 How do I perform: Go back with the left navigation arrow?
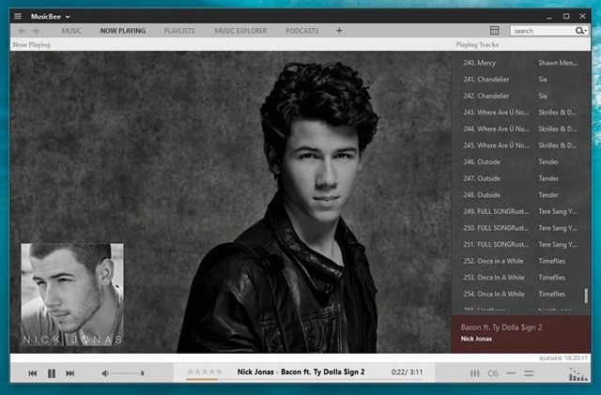click(22, 31)
